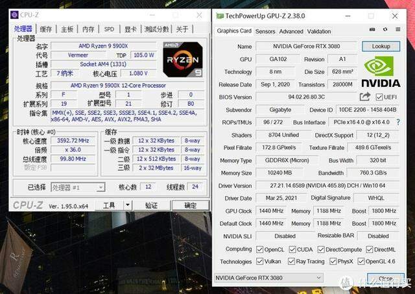The image size is (415, 294).
Task: Open the Validation tab in GPU-Z
Action: 319,32
